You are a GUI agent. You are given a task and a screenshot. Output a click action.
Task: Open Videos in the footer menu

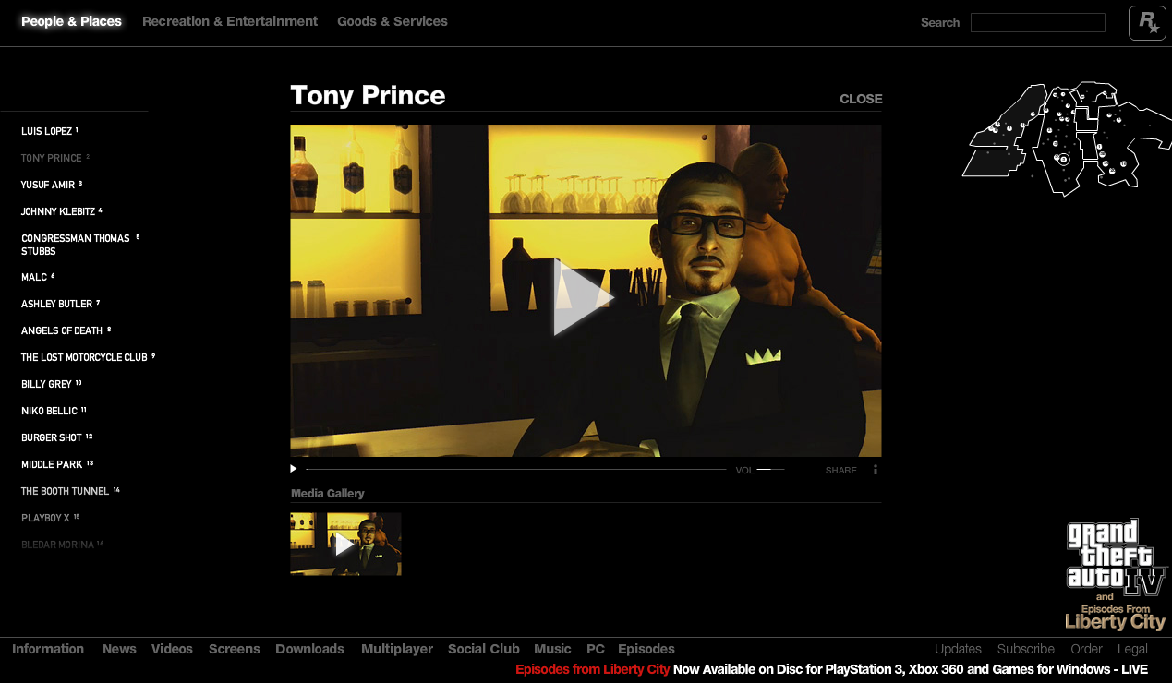point(172,649)
